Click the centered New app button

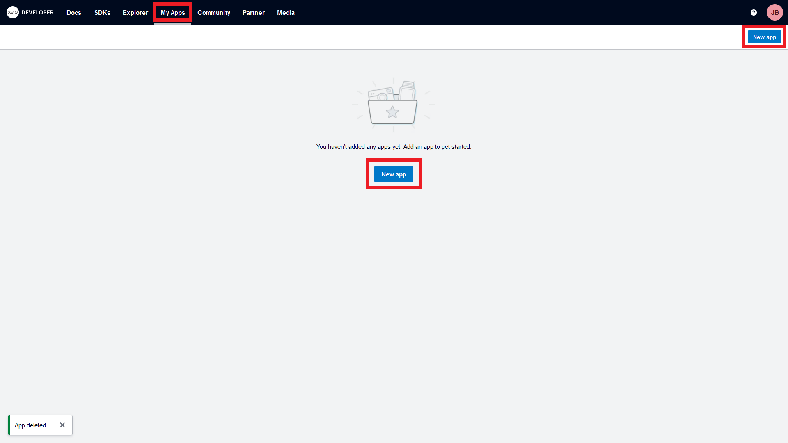[394, 174]
